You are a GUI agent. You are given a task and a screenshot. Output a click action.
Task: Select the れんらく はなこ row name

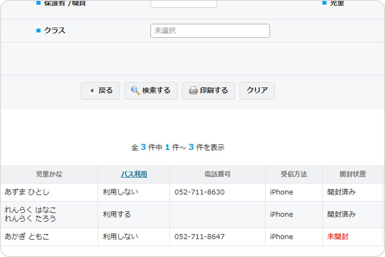(30, 210)
